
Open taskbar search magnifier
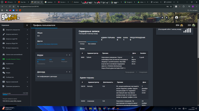coord(86,109)
